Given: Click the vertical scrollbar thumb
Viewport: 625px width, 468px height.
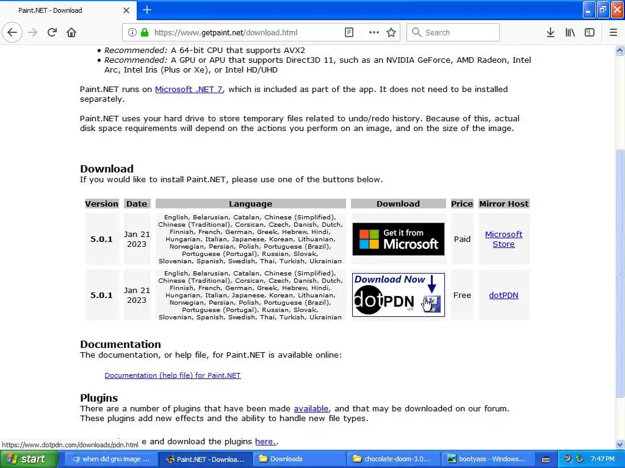Looking at the screenshot, I should (x=620, y=272).
